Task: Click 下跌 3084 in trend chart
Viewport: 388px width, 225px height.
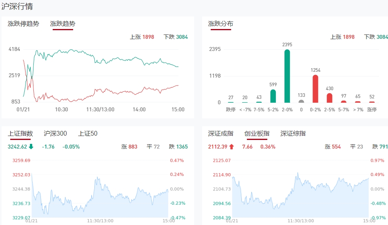Action: pyautogui.click(x=176, y=37)
